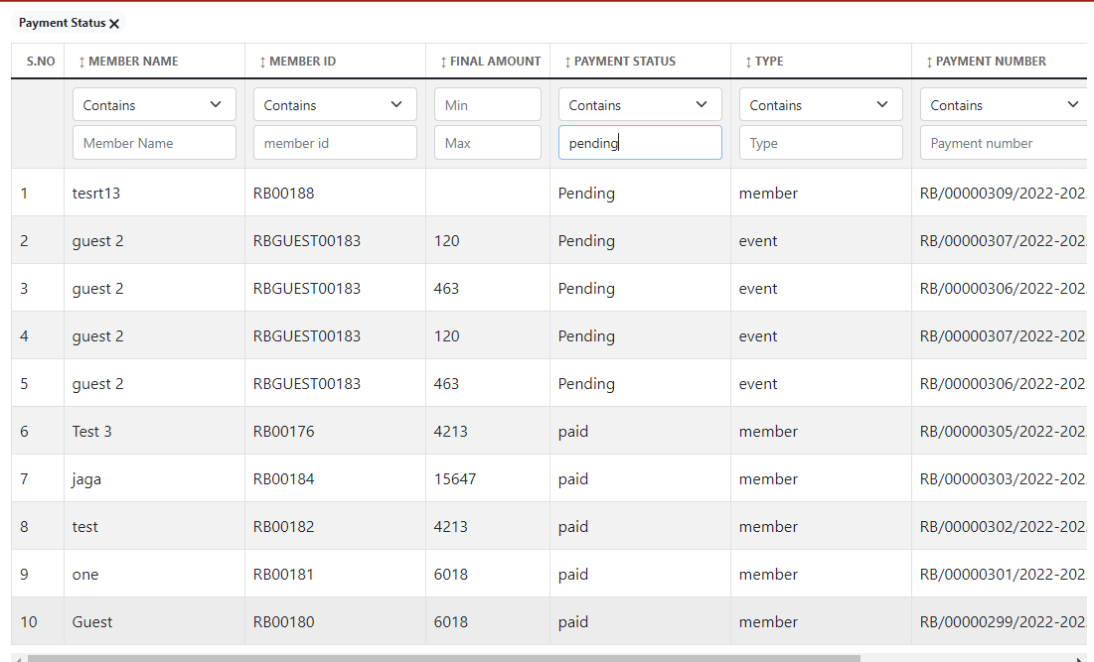This screenshot has height=662, width=1094.
Task: Clear the pending text in Payment Status filter
Action: coord(639,142)
